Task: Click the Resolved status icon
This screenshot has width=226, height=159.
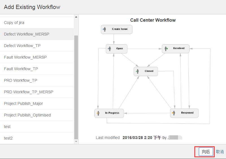Action: (x=166, y=48)
